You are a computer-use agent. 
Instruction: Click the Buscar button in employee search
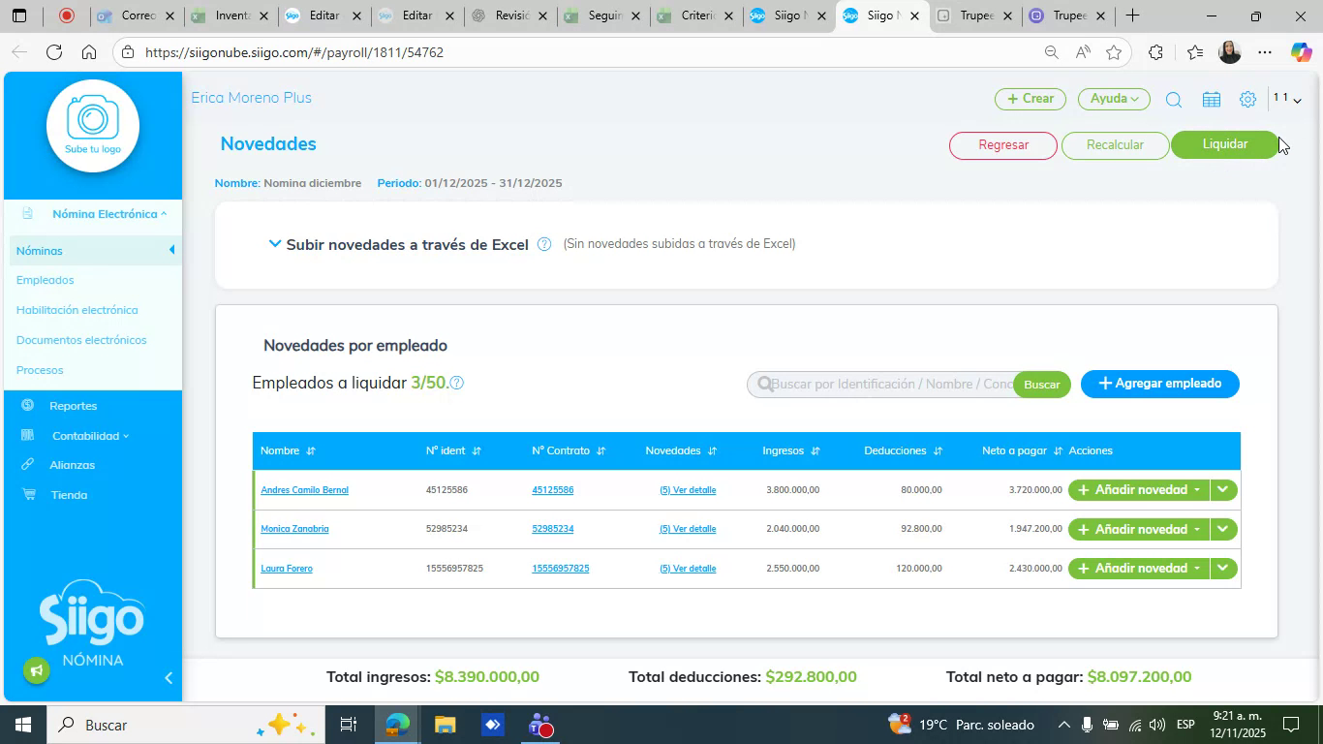(x=1042, y=385)
